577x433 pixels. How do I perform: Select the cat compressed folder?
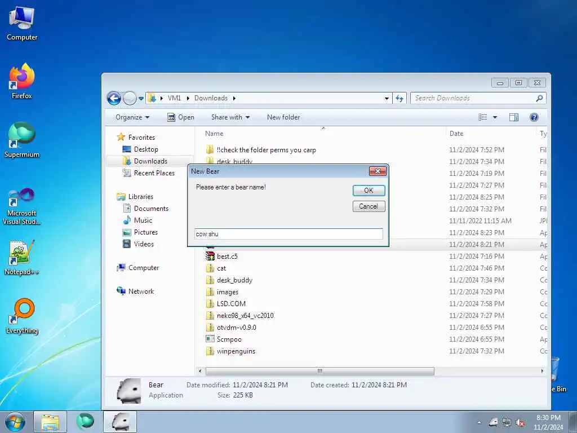point(221,268)
